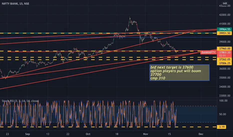Click the 'option players put will boom' line

tap(176, 71)
